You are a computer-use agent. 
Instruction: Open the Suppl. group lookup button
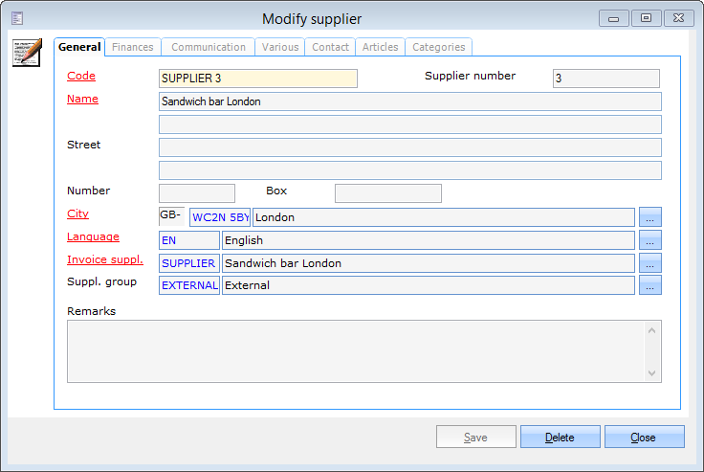[x=650, y=285]
